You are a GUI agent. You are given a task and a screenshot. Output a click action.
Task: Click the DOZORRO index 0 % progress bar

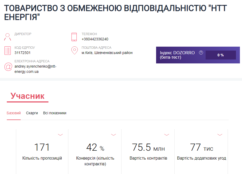[221, 55]
